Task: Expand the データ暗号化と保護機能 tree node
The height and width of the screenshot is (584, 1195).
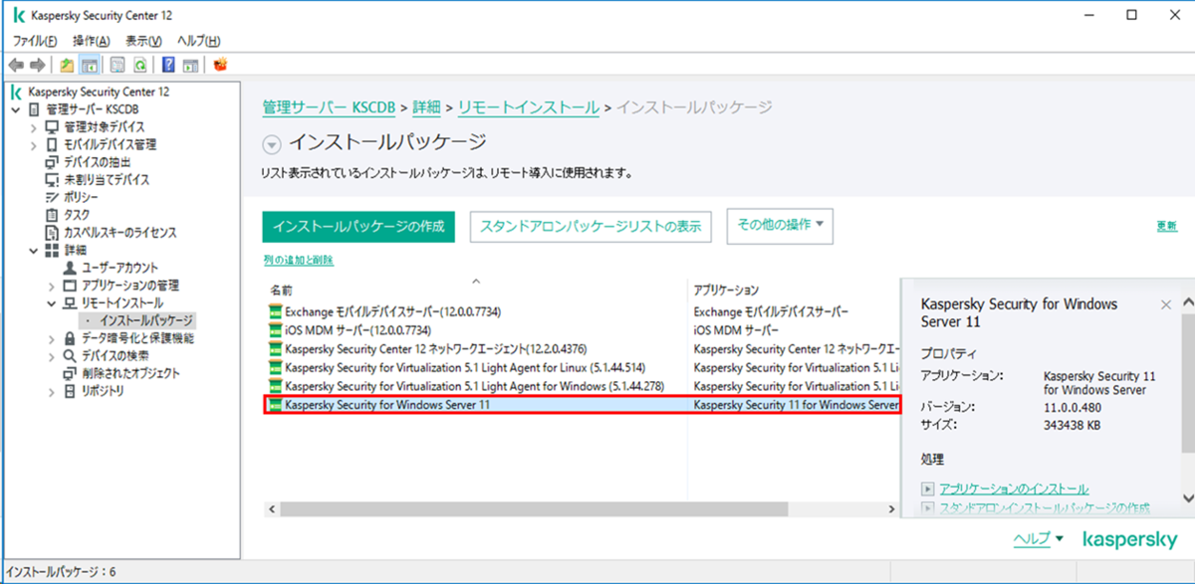Action: (51, 338)
